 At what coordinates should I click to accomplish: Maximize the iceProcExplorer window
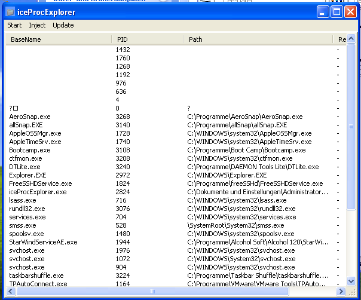point(336,11)
